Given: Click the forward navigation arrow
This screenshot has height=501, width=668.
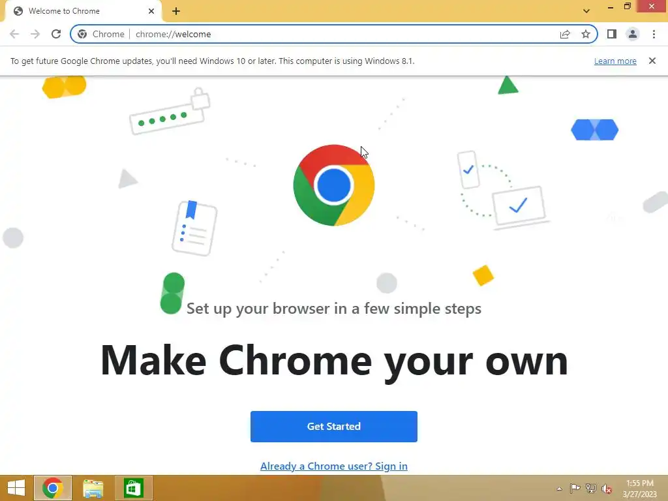Looking at the screenshot, I should click(x=35, y=34).
